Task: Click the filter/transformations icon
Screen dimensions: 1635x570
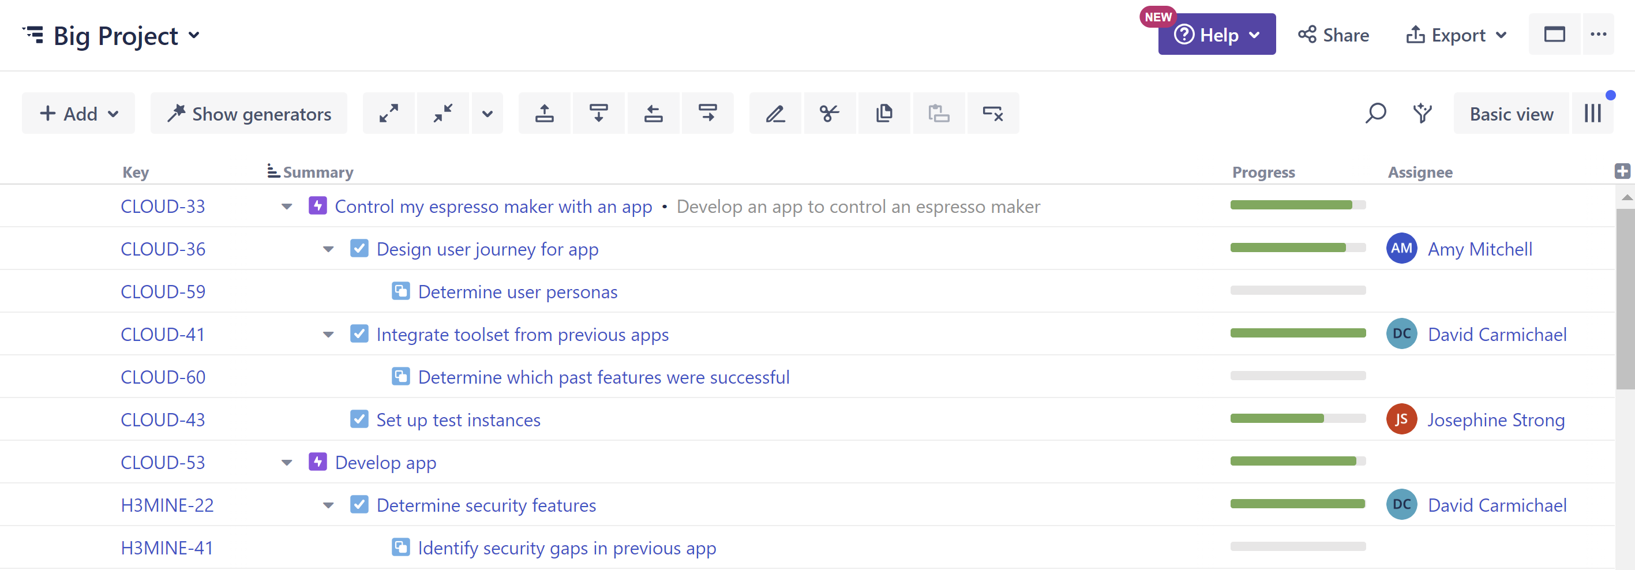Action: point(1422,114)
